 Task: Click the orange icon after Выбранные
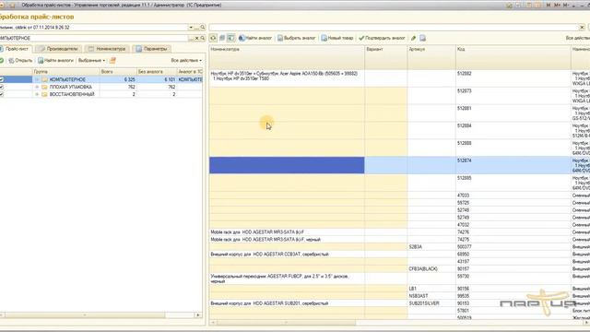tap(112, 60)
